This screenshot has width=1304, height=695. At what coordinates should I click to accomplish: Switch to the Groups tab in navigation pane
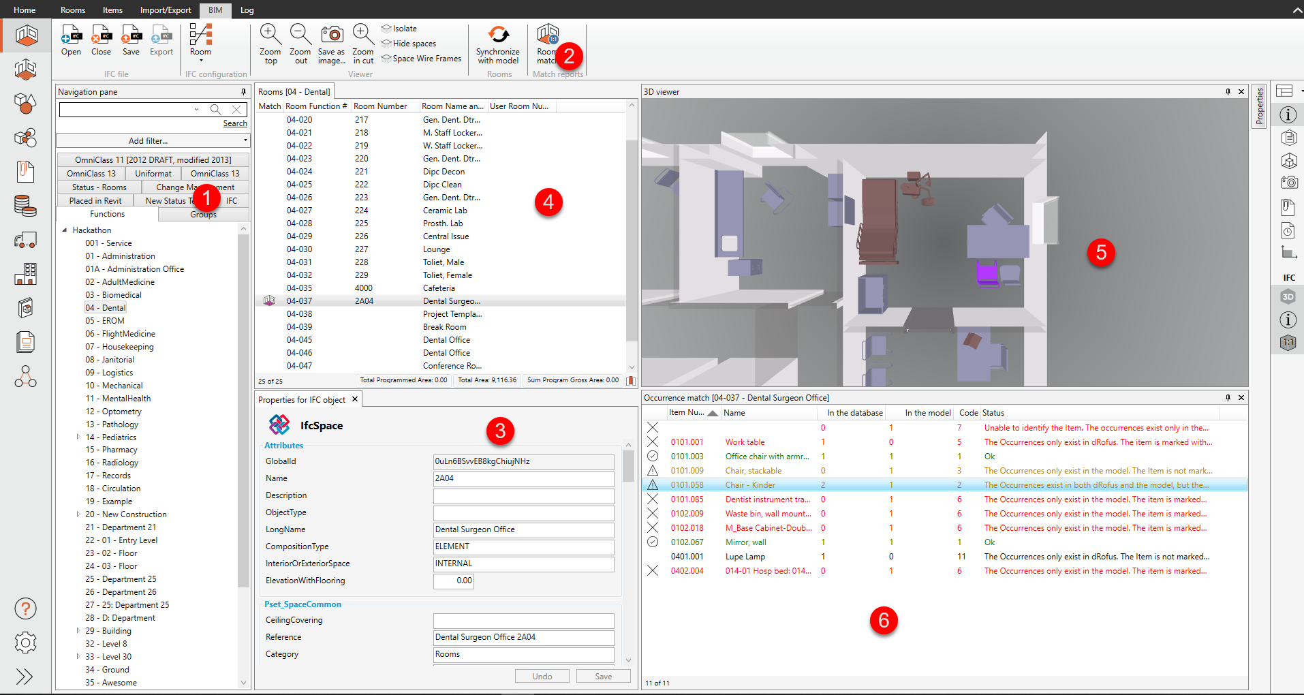pos(203,215)
